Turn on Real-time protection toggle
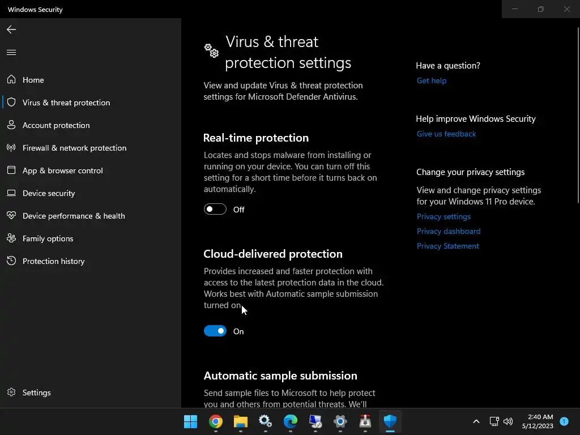The height and width of the screenshot is (435, 580). click(x=215, y=210)
